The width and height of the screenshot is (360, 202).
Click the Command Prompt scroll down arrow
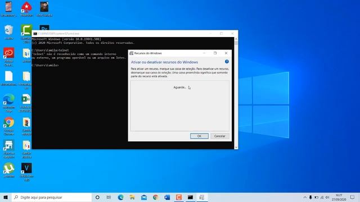click(x=236, y=147)
